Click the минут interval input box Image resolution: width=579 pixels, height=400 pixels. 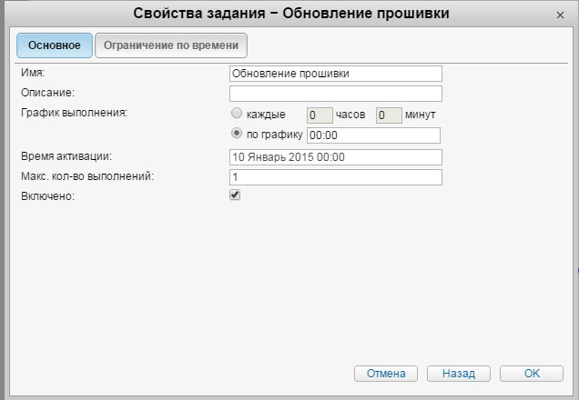click(x=389, y=115)
